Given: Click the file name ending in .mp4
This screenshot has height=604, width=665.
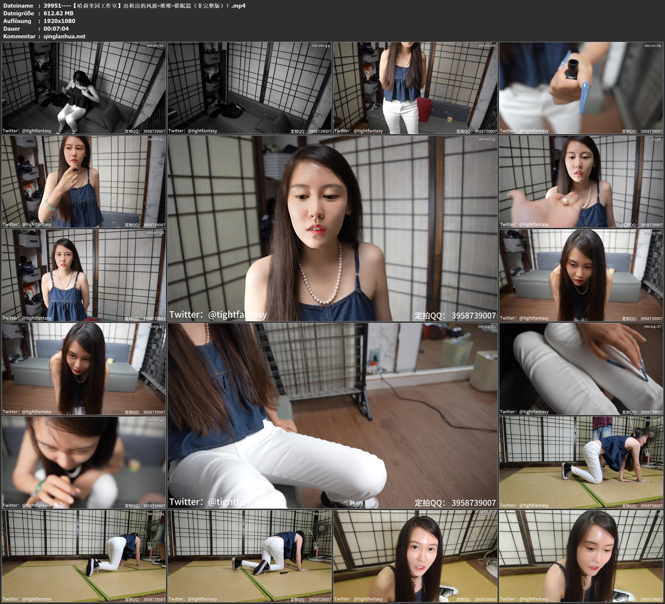Looking at the screenshot, I should (144, 5).
